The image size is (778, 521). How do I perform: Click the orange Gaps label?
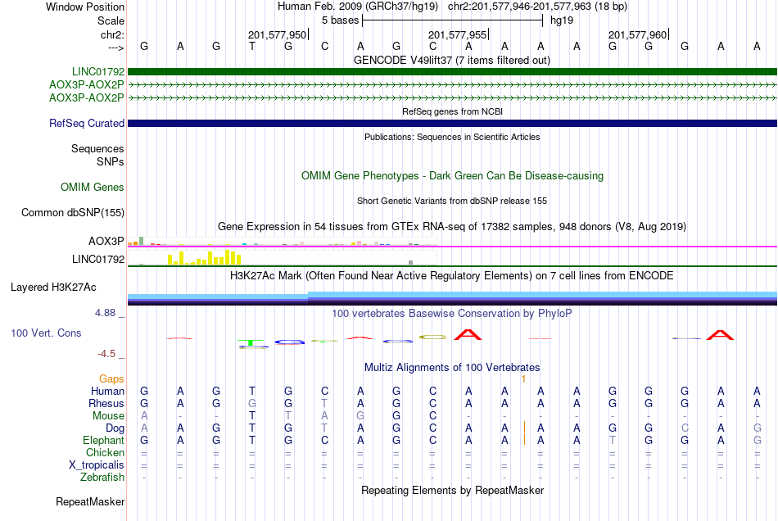pyautogui.click(x=111, y=379)
